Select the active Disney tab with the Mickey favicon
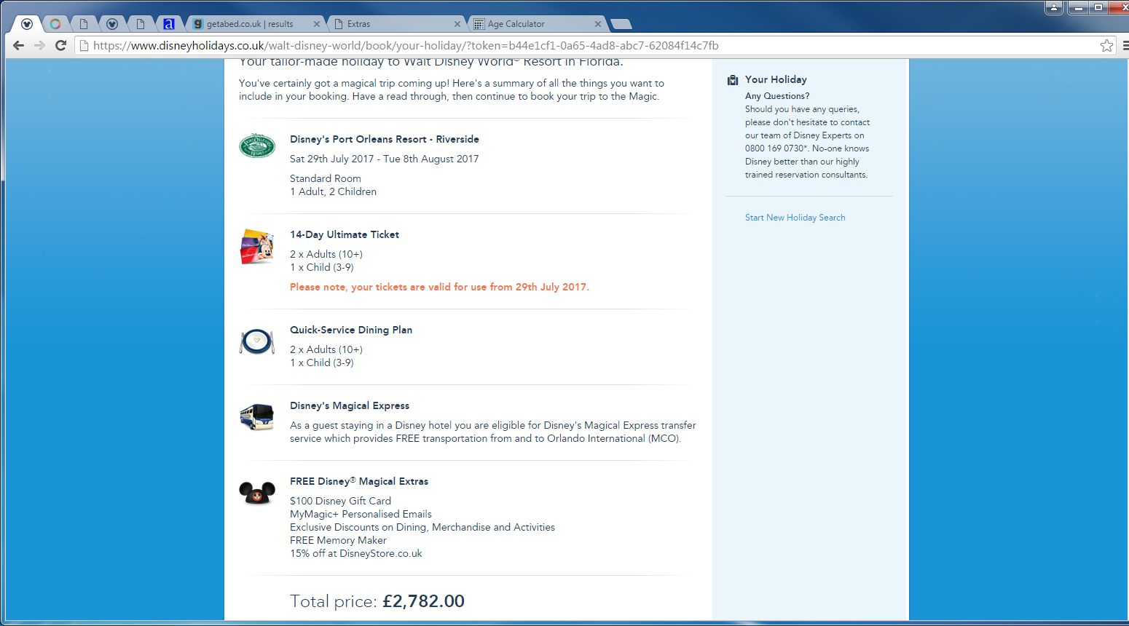Screen dimensions: 1129x626 click(27, 24)
